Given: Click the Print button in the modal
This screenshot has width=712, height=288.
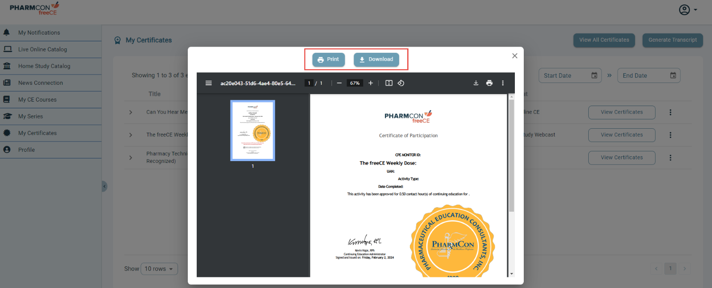Looking at the screenshot, I should tap(328, 59).
